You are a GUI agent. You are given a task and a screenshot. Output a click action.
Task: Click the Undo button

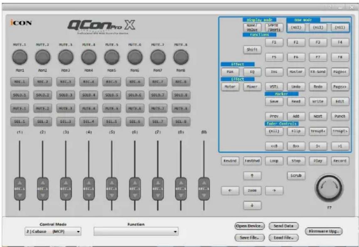296,87
